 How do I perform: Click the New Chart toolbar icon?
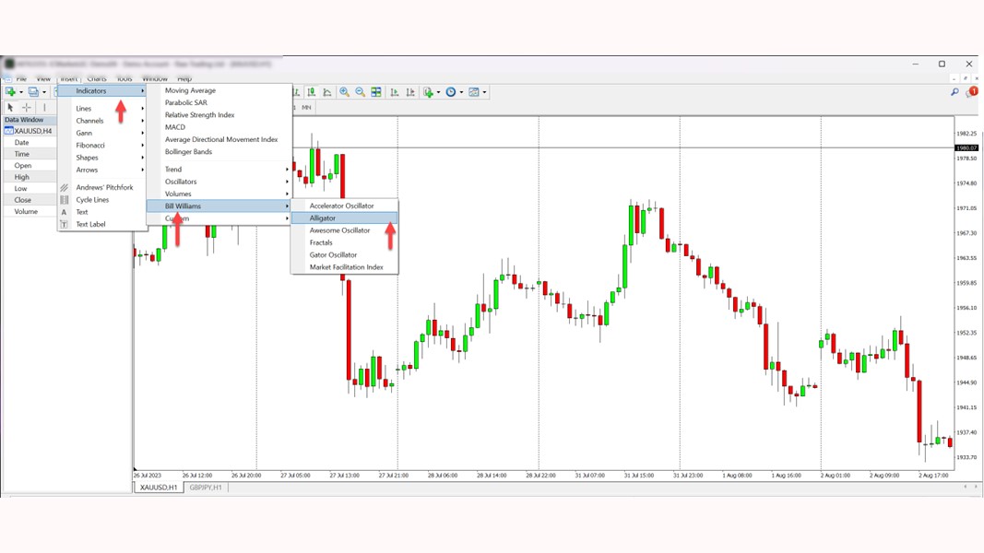click(x=10, y=92)
